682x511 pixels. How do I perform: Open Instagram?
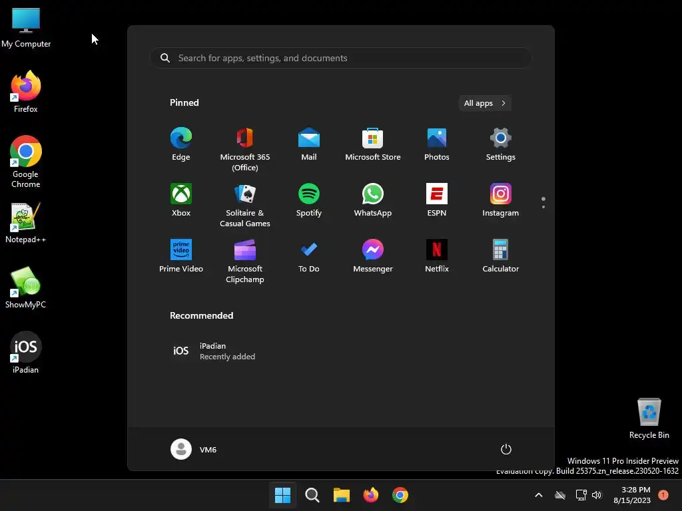(x=501, y=200)
